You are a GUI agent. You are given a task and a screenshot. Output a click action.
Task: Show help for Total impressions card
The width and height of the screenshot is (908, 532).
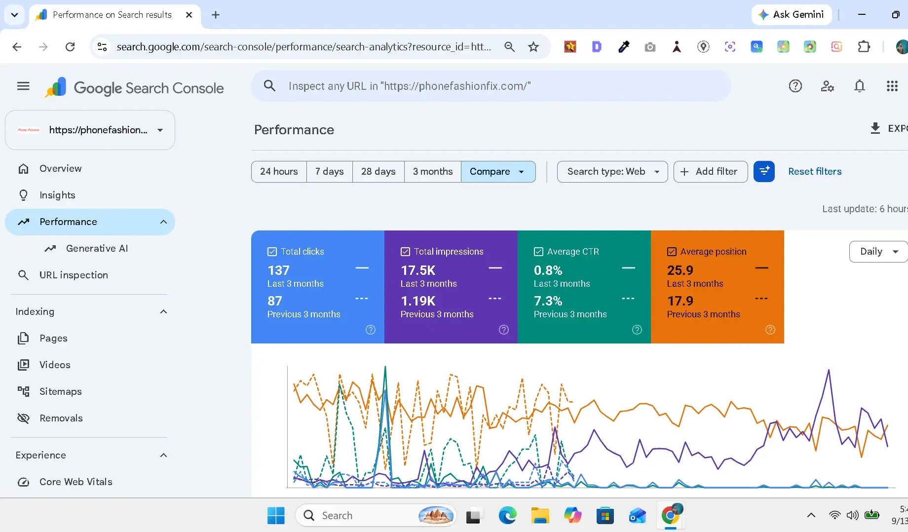(x=504, y=330)
